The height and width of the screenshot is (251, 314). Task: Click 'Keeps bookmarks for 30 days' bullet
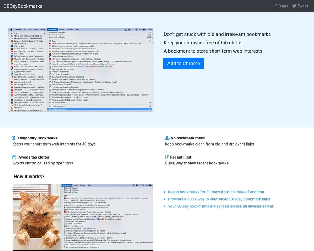coord(216,192)
